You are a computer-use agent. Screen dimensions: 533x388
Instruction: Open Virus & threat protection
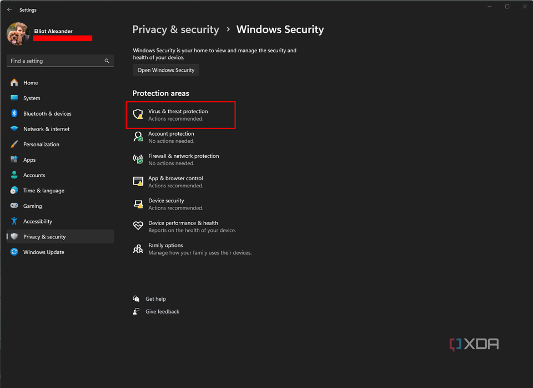(181, 115)
